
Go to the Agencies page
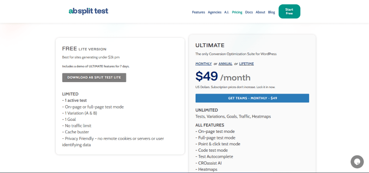point(214,12)
